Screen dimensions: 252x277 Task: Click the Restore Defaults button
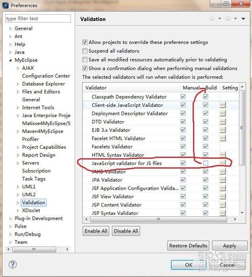click(188, 246)
